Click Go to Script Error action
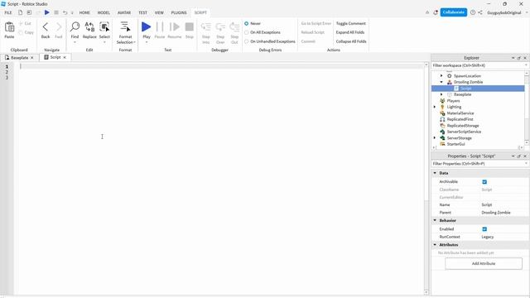 [316, 24]
